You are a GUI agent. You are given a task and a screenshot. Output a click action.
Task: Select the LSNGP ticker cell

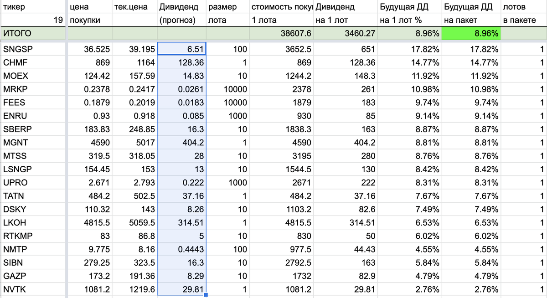33,169
